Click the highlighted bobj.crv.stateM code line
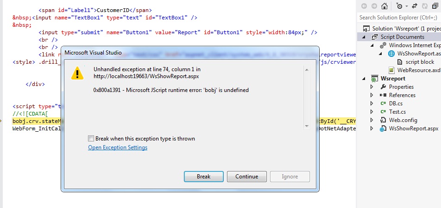The image size is (441, 208). 37,121
